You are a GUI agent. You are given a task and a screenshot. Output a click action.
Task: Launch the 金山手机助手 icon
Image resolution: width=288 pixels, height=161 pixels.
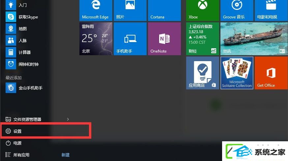(x=11, y=88)
